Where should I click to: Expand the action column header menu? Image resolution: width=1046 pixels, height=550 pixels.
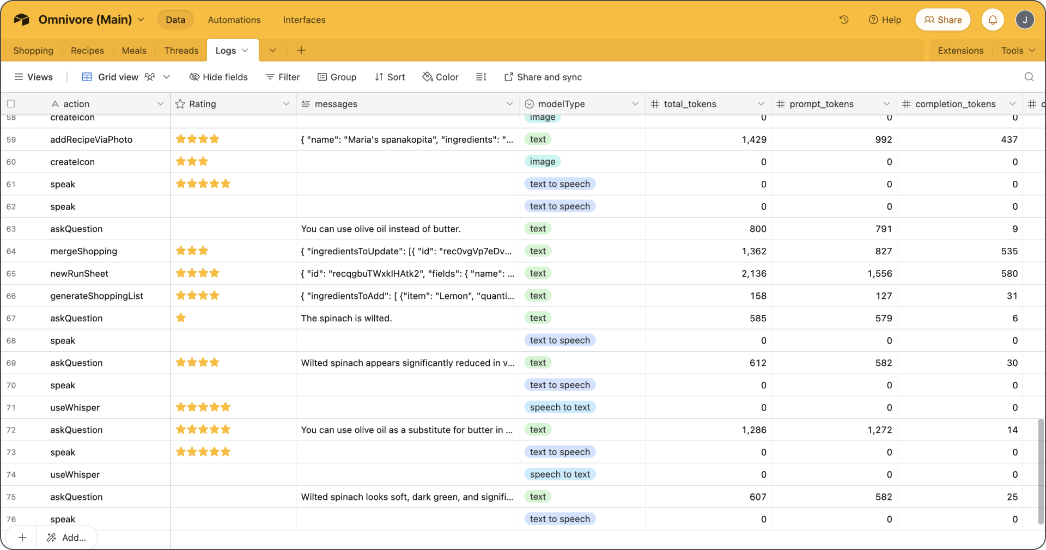click(160, 103)
